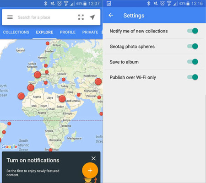Image resolution: width=206 pixels, height=183 pixels.
Task: Tap the Wi-Fi icon in right status bar
Action: click(x=169, y=3)
